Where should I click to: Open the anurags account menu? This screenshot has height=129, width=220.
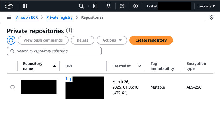coord(207,6)
